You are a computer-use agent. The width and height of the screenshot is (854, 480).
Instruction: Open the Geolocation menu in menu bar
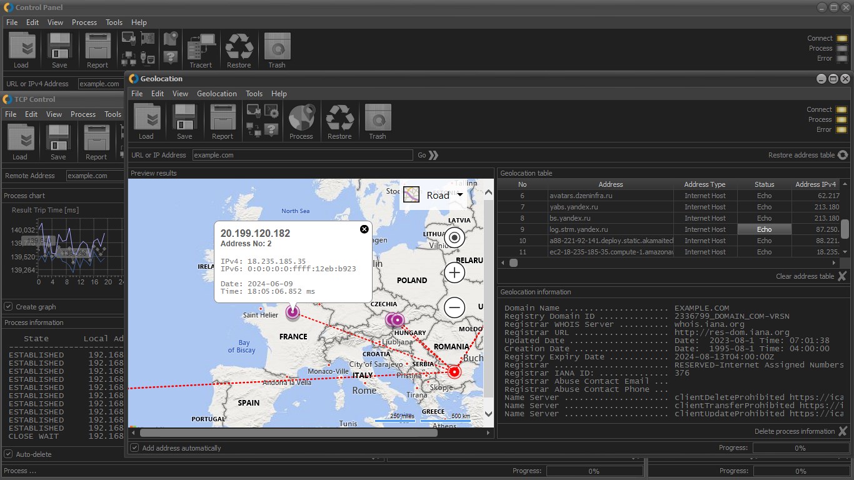click(216, 94)
